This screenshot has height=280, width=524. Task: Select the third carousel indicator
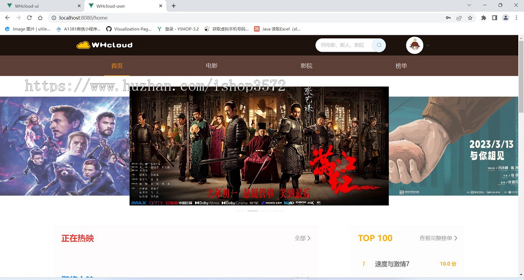pyautogui.click(x=265, y=211)
